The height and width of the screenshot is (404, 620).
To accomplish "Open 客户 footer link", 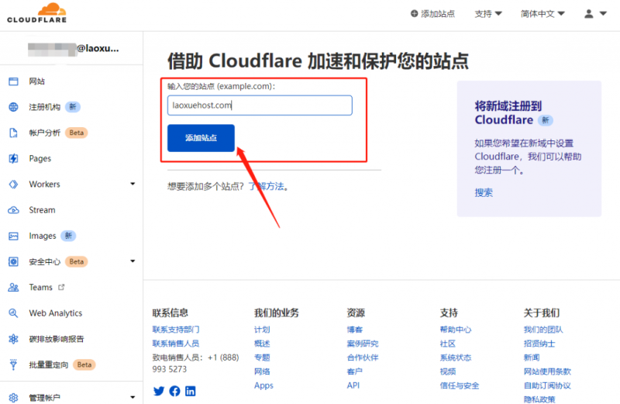I will point(355,371).
